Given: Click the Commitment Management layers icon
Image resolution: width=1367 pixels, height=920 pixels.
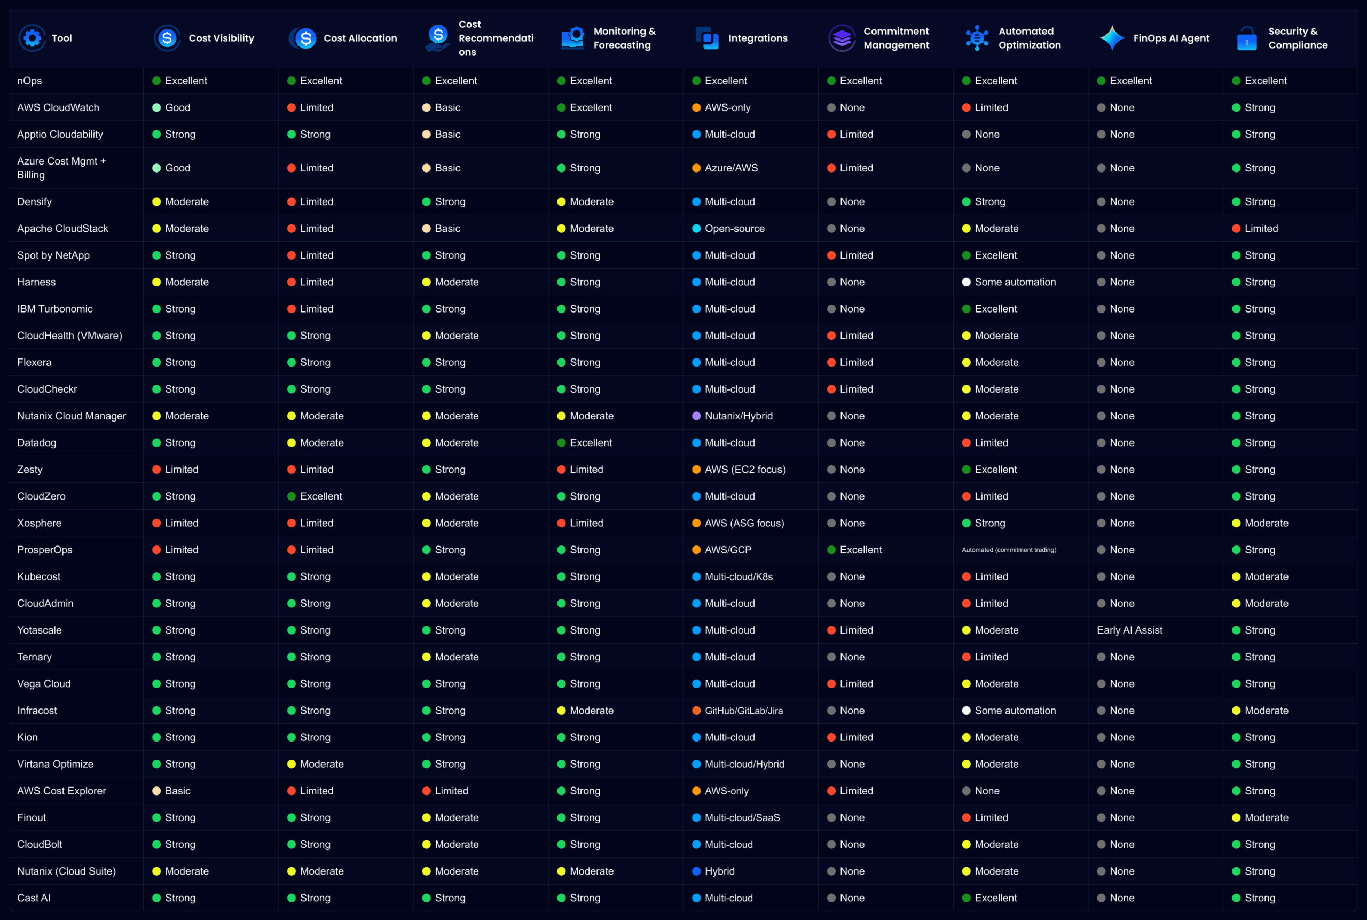Looking at the screenshot, I should click(x=842, y=38).
